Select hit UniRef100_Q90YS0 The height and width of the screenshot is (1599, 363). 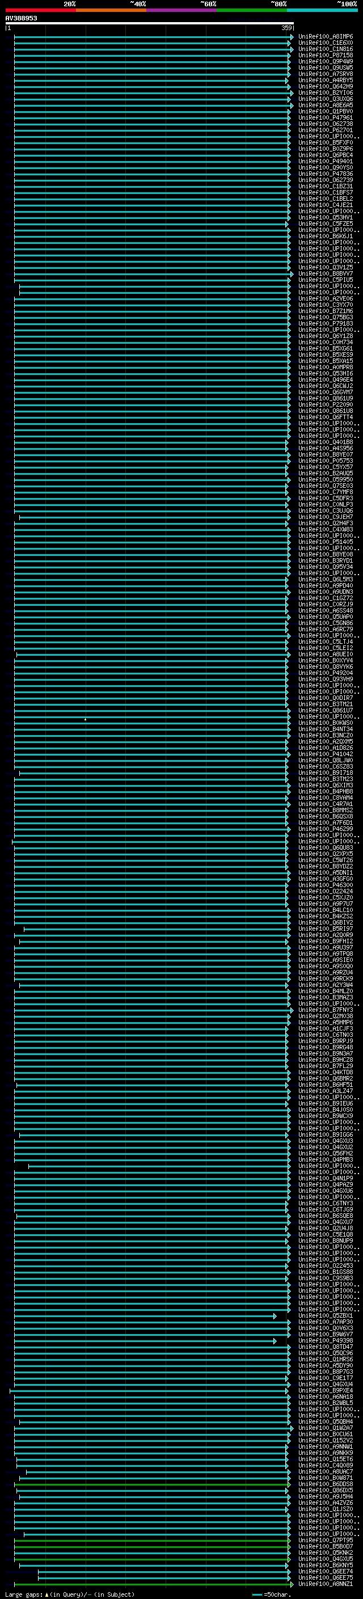(x=325, y=167)
